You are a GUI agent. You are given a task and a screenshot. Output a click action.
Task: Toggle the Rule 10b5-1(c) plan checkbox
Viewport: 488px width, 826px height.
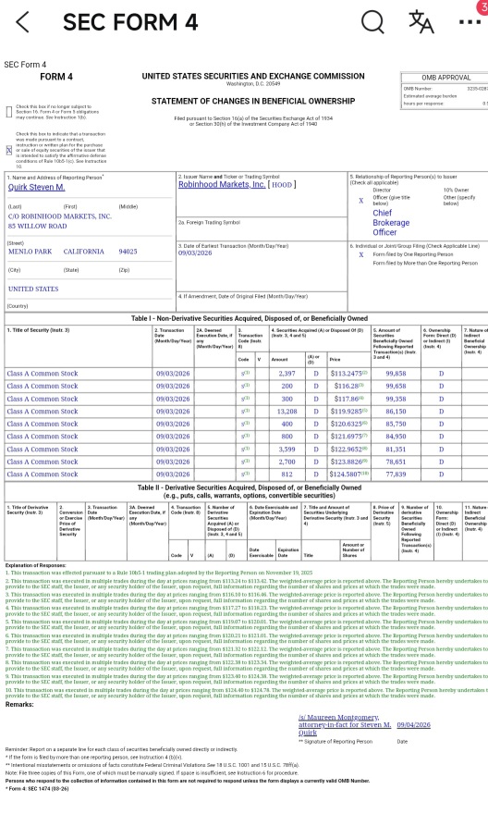click(x=9, y=150)
